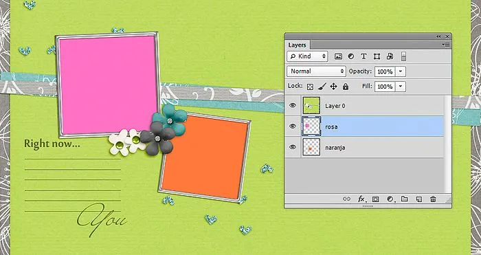This screenshot has width=481, height=255.
Task: Filter for type layers icon
Action: [x=363, y=56]
